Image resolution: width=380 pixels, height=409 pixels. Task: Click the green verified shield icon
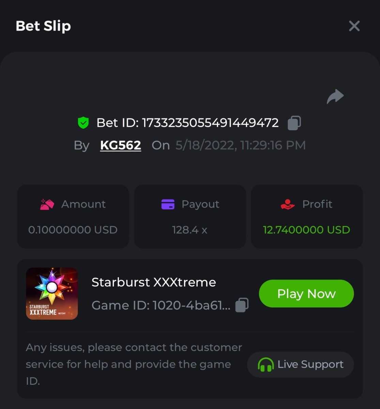click(83, 123)
